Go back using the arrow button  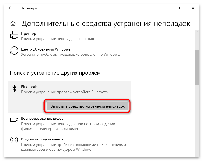(10, 8)
